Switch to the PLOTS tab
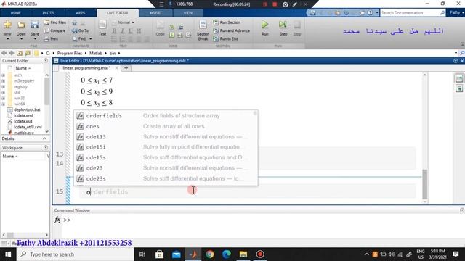Image resolution: width=465 pixels, height=261 pixels. (49, 13)
